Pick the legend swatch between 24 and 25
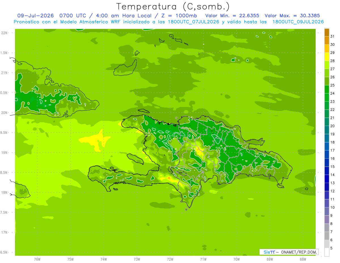The height and width of the screenshot is (263, 340). (327, 89)
